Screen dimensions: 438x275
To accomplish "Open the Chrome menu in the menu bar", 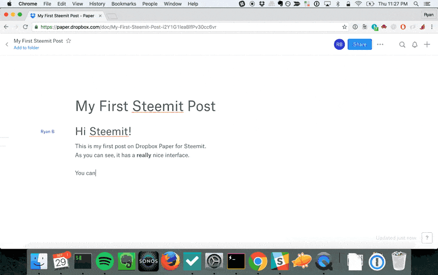I will [28, 4].
